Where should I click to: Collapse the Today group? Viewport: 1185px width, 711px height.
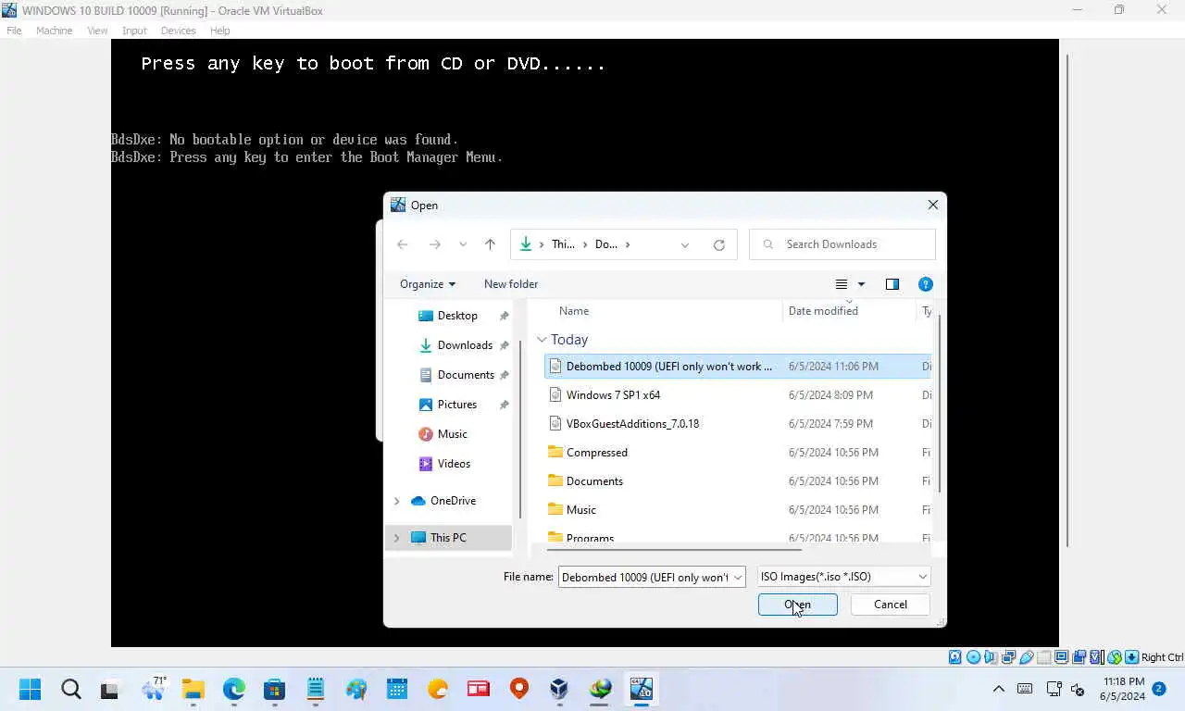coord(542,340)
